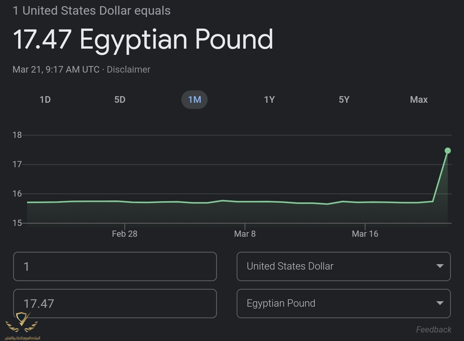464x341 pixels.
Task: Switch the chart to the 1D range
Action: [x=45, y=100]
